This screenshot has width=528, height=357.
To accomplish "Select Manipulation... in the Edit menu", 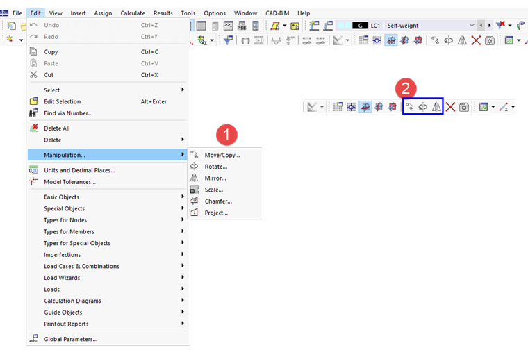I will tap(108, 155).
